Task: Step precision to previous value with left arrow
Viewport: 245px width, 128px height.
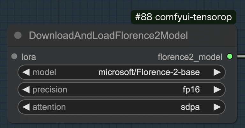Action: (x=26, y=90)
